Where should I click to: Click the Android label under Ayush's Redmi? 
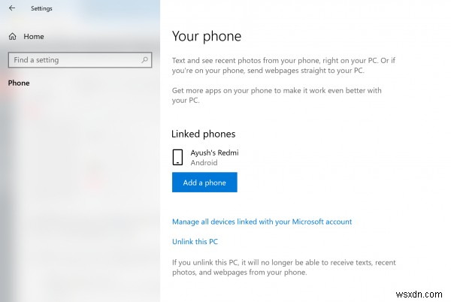(x=204, y=162)
